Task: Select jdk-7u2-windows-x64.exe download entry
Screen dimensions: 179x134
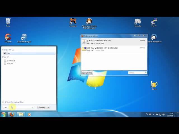Action: tap(114, 42)
